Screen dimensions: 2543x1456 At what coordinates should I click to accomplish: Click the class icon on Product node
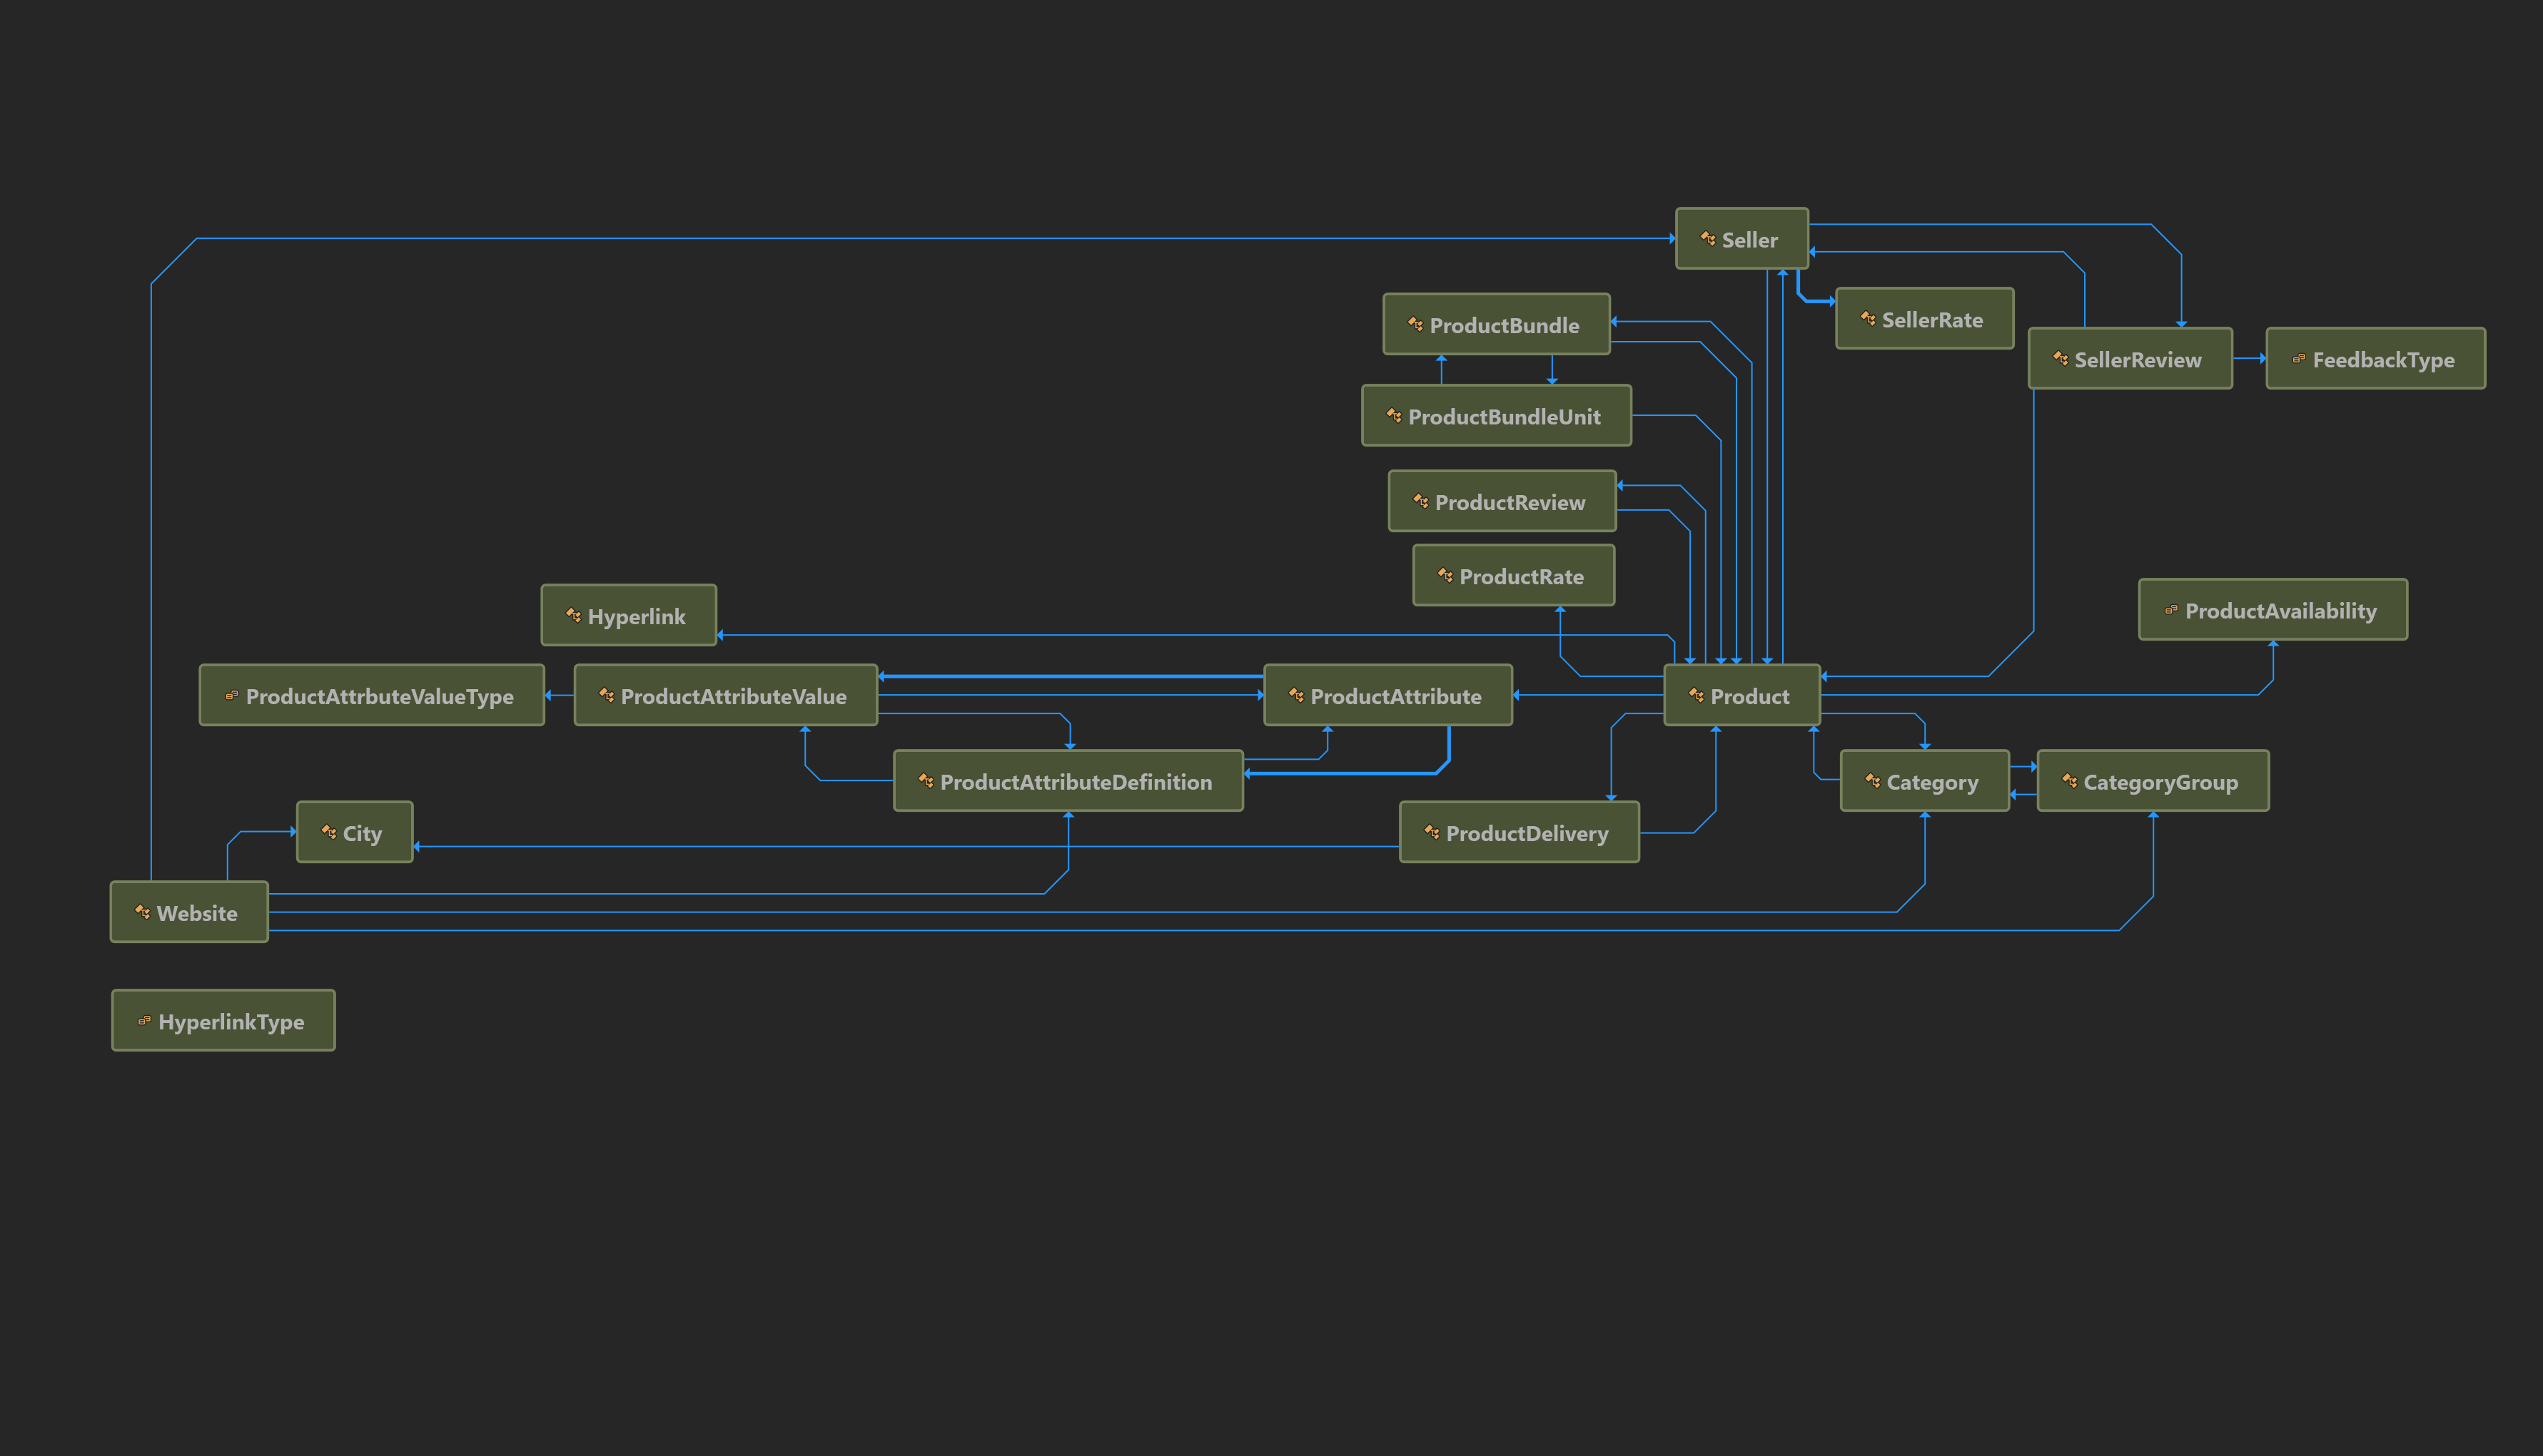[1697, 696]
